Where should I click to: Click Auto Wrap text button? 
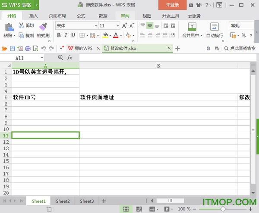point(215,30)
